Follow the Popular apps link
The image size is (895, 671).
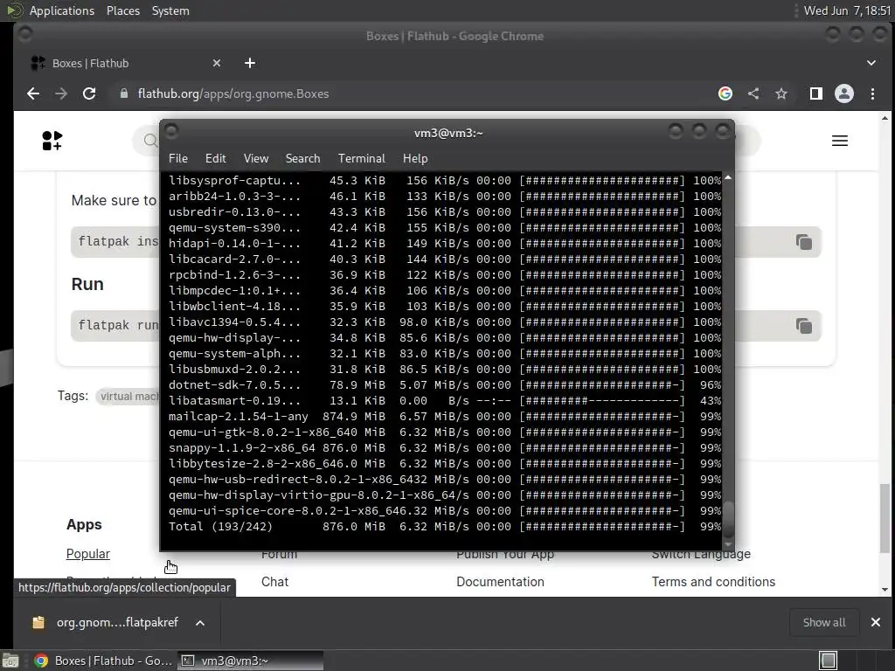[88, 554]
